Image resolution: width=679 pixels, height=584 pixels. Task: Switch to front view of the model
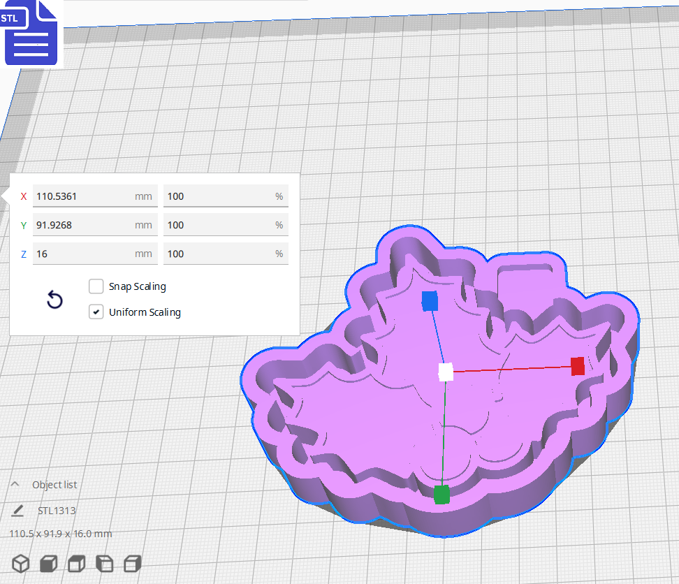[x=48, y=564]
